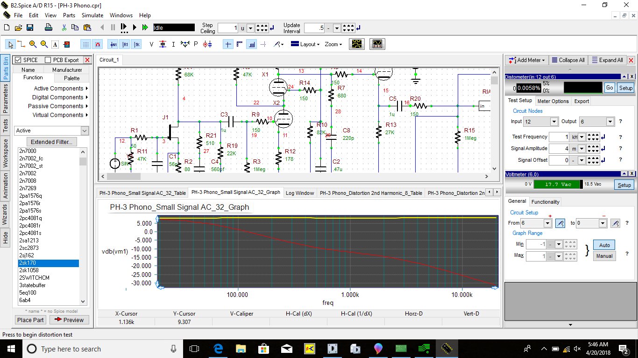Click the Extended Filter button
The width and height of the screenshot is (638, 358).
51,142
